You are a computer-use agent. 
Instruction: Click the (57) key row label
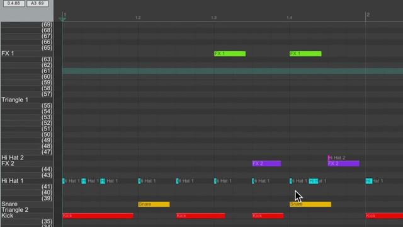pos(47,94)
